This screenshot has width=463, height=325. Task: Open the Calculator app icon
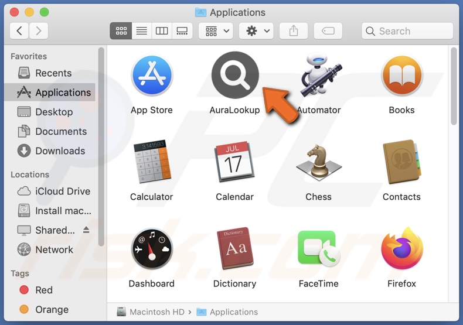tap(152, 162)
